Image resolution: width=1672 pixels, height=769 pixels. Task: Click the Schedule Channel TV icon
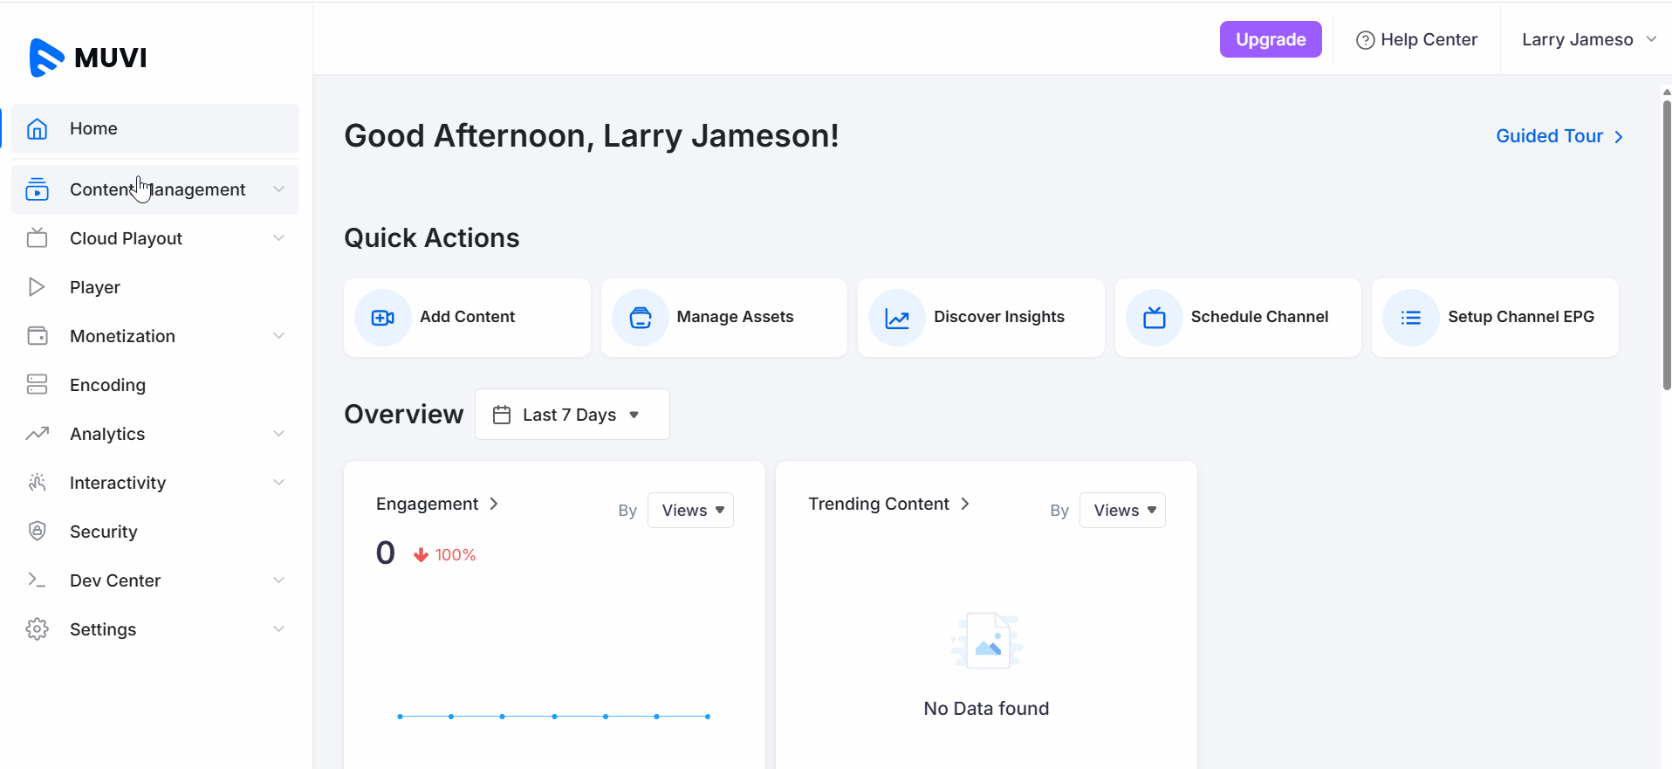pos(1154,318)
